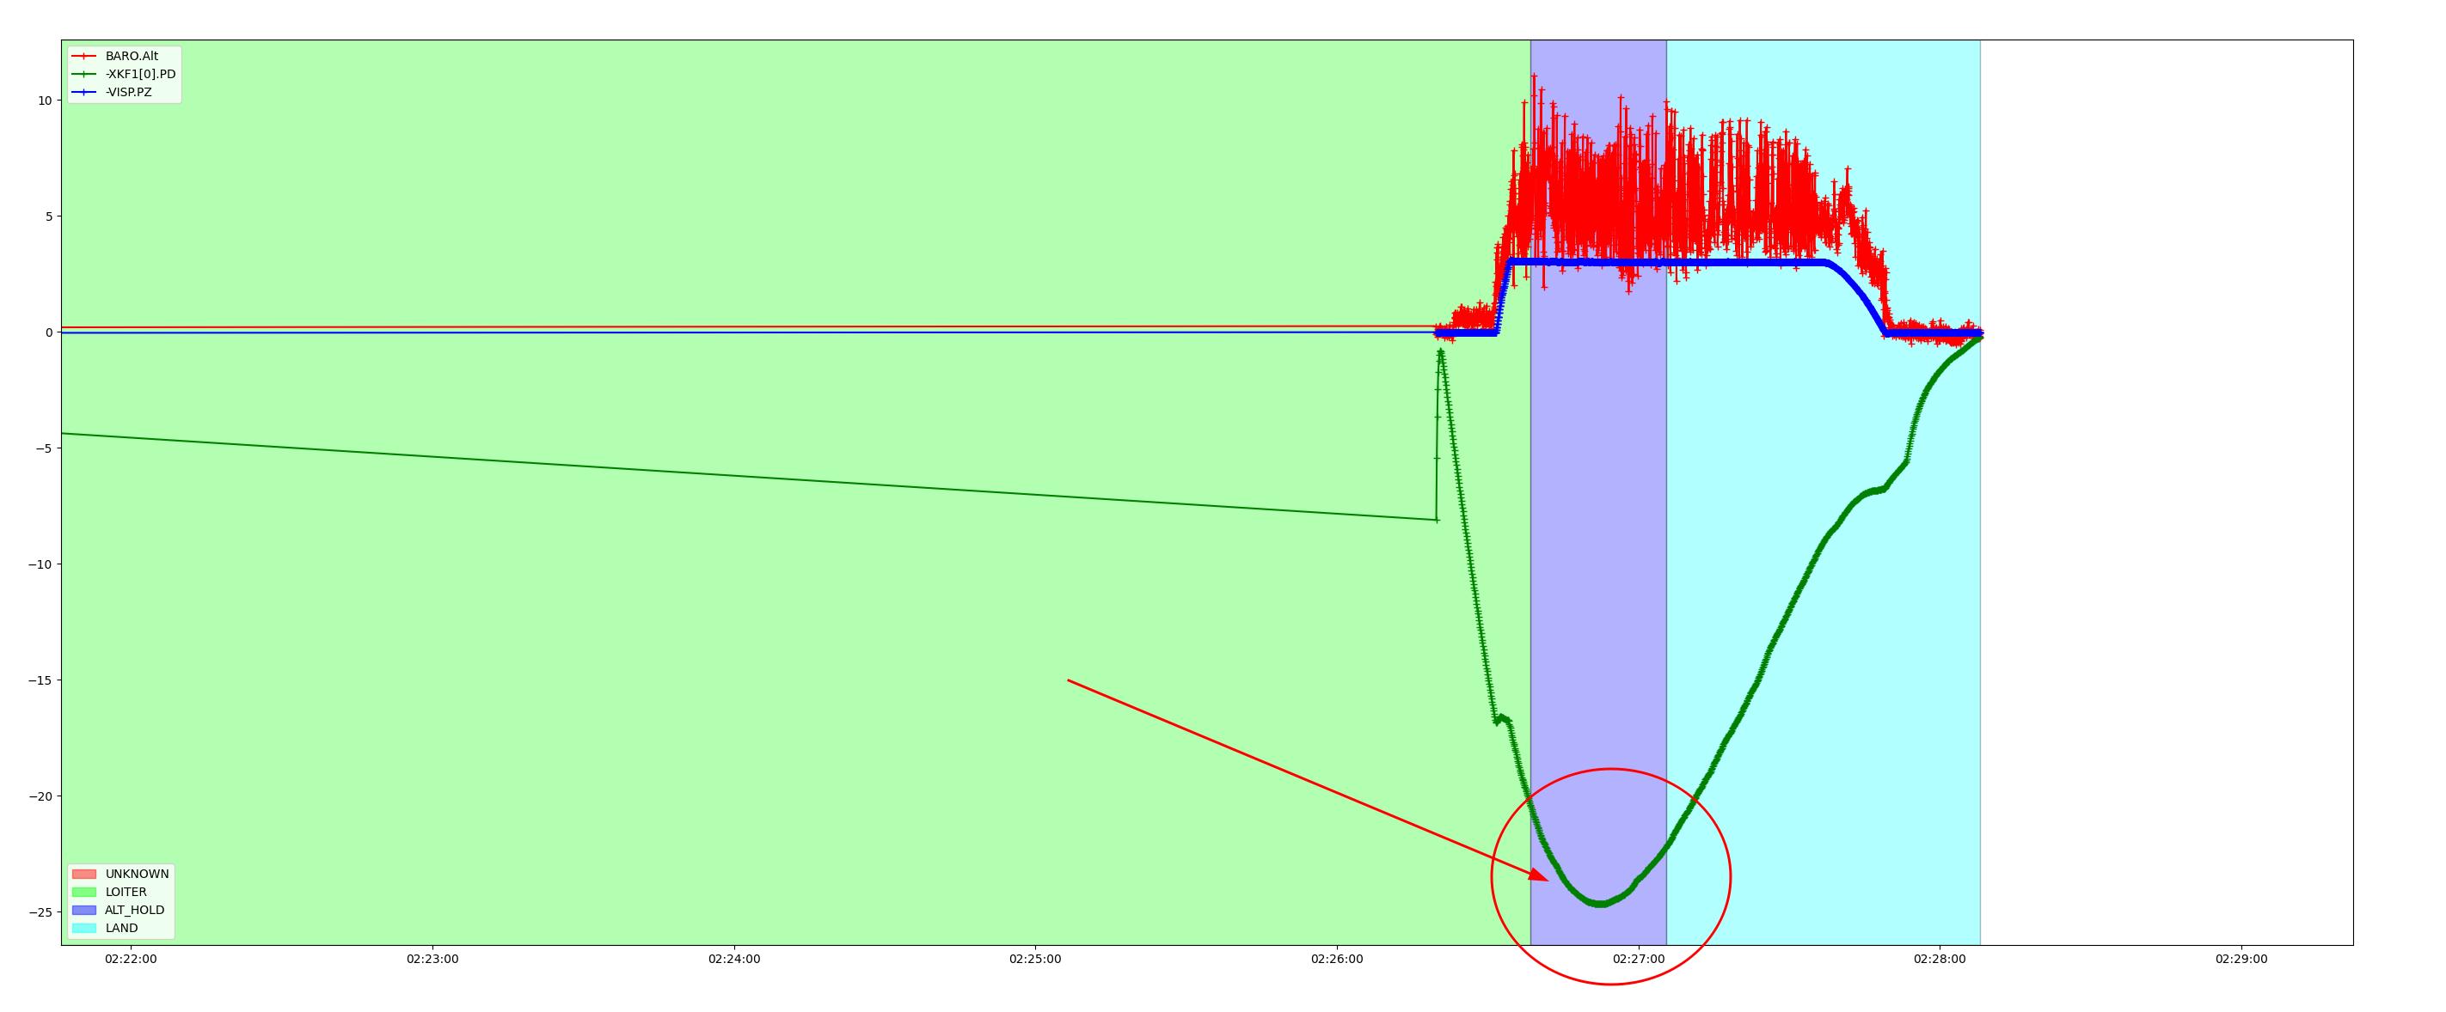
Task: Click the 02:29:00 time axis tick label
Action: coord(2241,959)
